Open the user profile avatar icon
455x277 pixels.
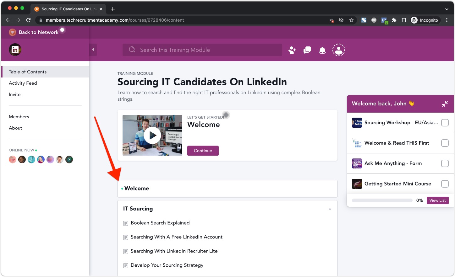pos(339,50)
